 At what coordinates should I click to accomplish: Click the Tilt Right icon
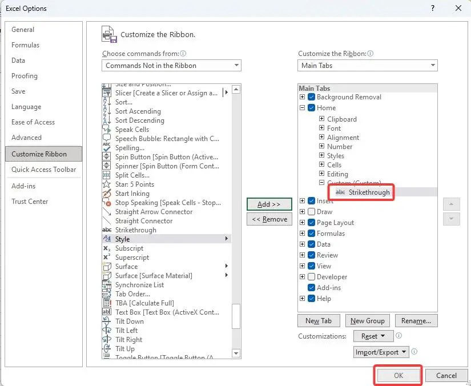(x=107, y=339)
